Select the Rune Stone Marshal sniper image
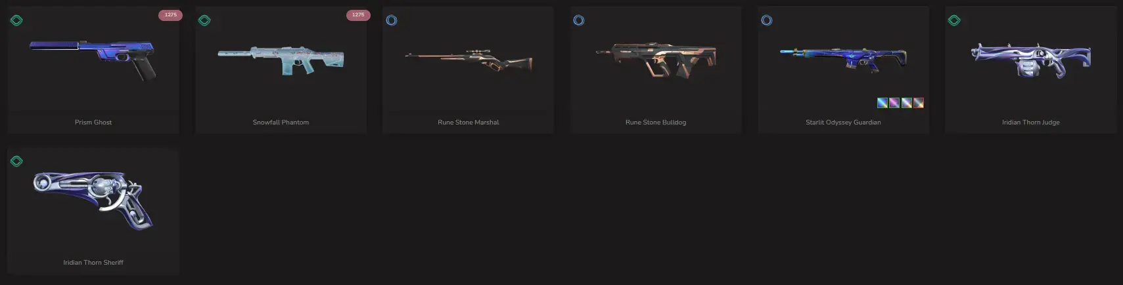1123x285 pixels. click(469, 60)
